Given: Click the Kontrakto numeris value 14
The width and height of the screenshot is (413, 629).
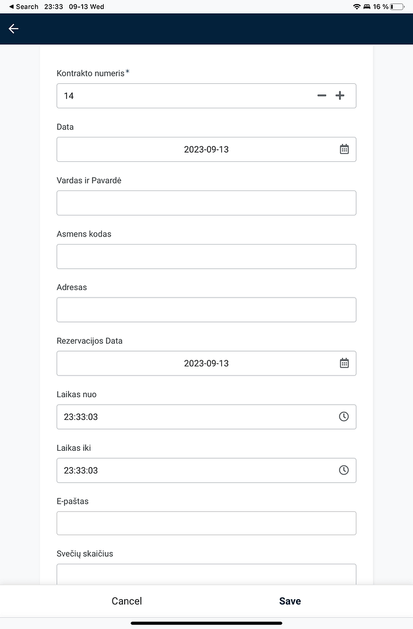Looking at the screenshot, I should point(69,96).
